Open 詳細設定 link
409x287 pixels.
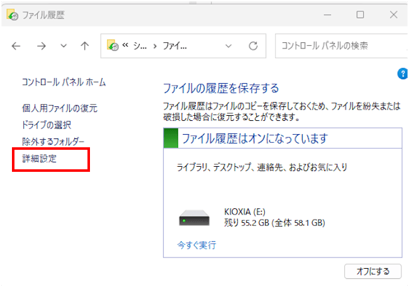[x=39, y=159]
